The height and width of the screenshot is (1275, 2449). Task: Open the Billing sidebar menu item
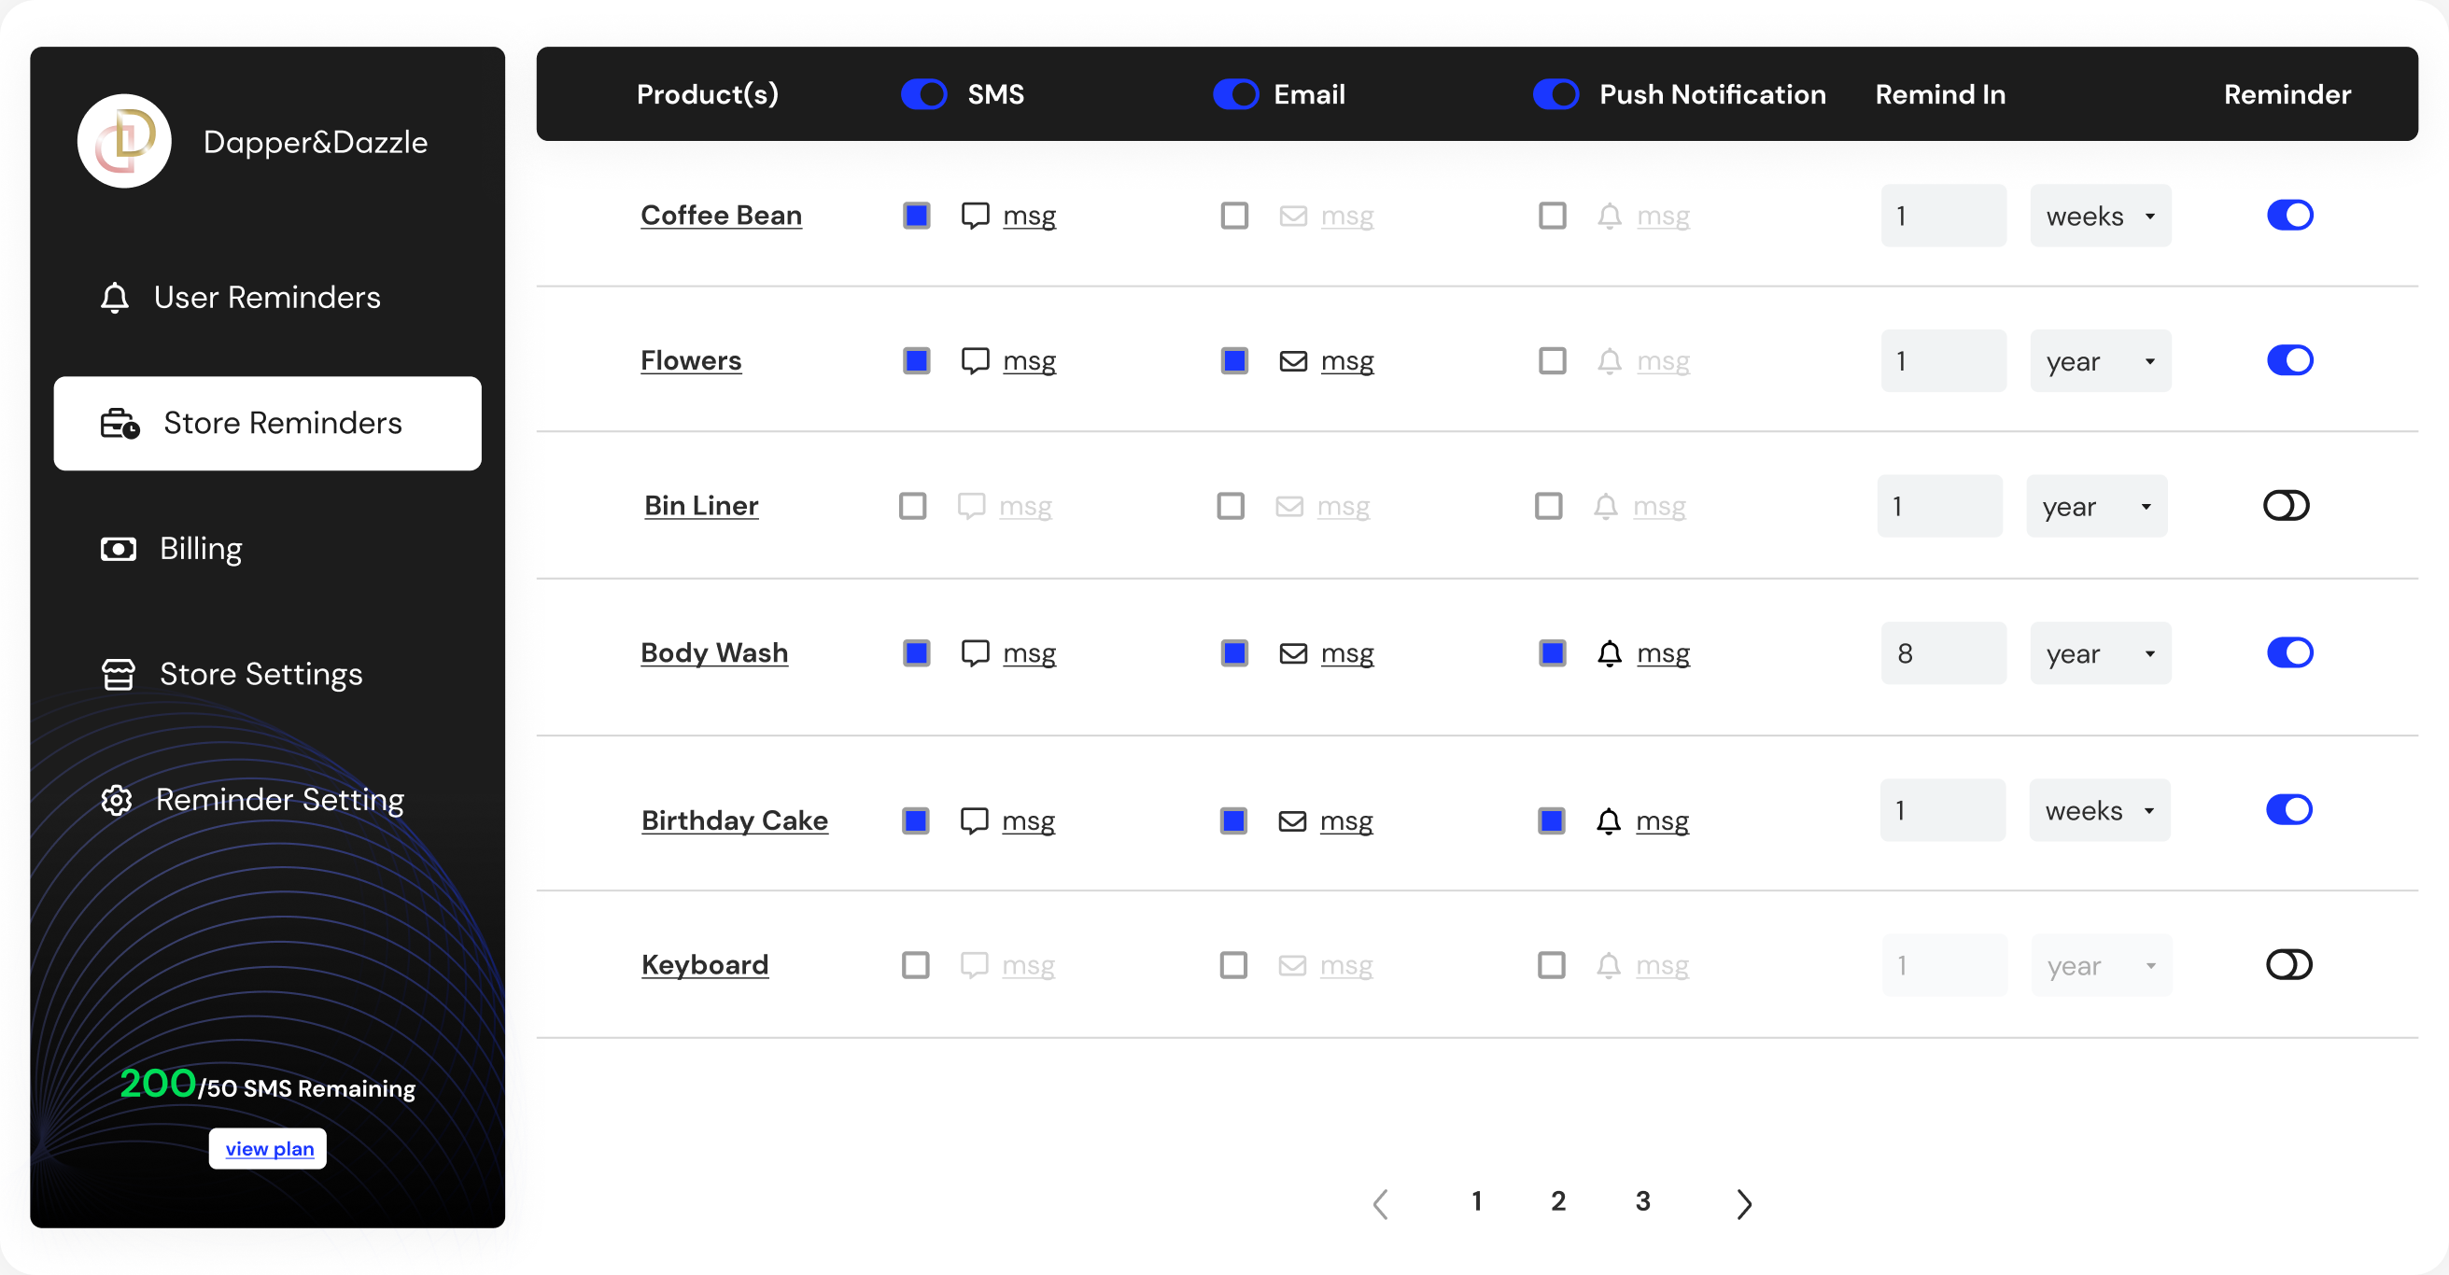click(200, 549)
